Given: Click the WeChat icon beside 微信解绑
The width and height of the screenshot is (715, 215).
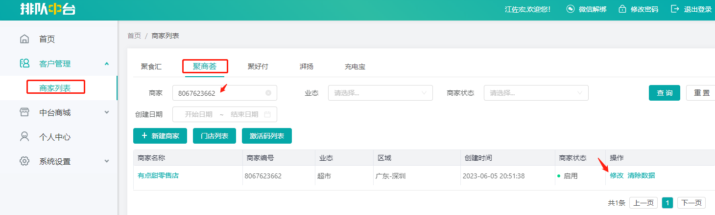Looking at the screenshot, I should pos(571,9).
